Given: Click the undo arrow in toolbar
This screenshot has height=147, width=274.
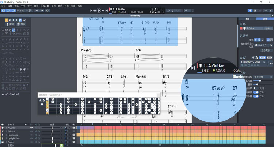Looking at the screenshot, I should [37, 11].
